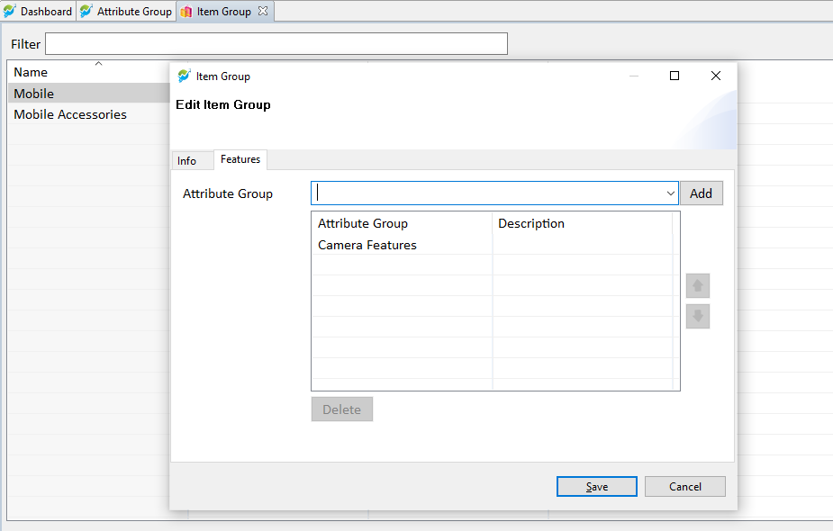Open the Attribute Group editor tab
Image resolution: width=833 pixels, height=531 pixels.
(134, 11)
